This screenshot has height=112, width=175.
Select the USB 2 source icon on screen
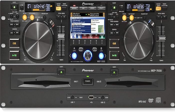[x=91, y=36]
